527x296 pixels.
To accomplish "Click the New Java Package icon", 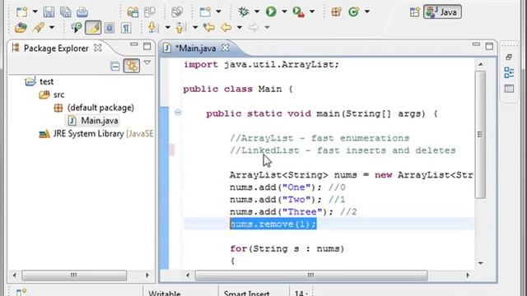I will pyautogui.click(x=336, y=12).
